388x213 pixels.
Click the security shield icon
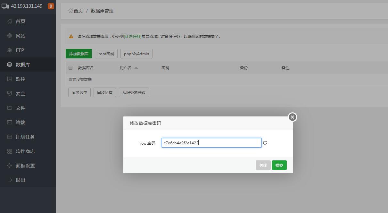coord(10,93)
